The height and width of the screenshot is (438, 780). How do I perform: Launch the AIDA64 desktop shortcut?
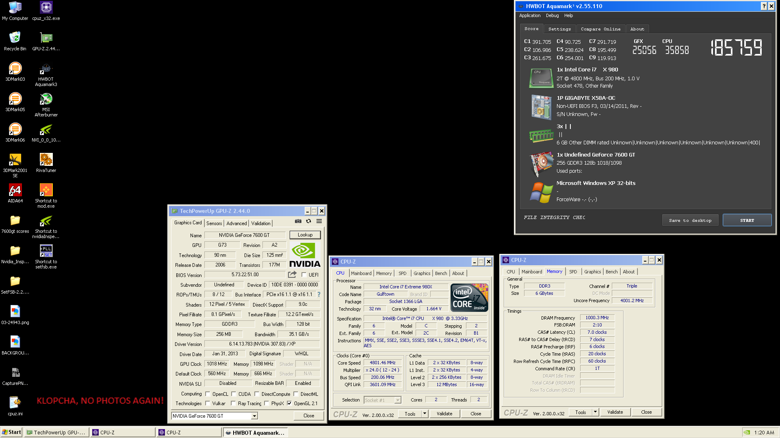coord(15,193)
